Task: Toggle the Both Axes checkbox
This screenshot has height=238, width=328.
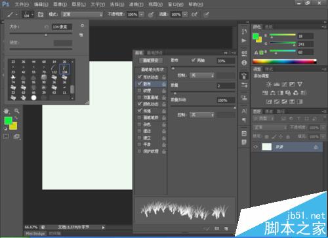Action: 194,60
